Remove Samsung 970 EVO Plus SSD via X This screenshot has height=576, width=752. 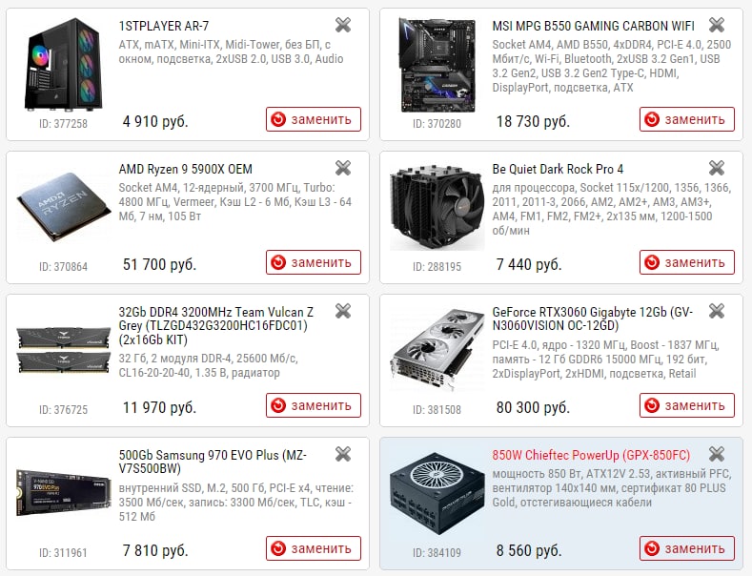point(343,454)
